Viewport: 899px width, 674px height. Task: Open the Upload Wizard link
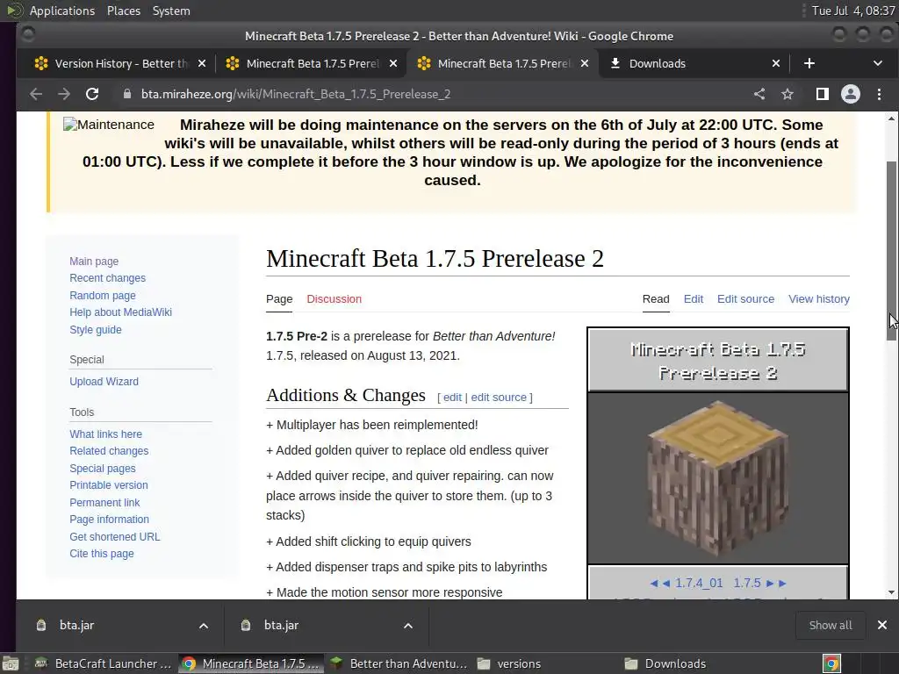(x=104, y=382)
